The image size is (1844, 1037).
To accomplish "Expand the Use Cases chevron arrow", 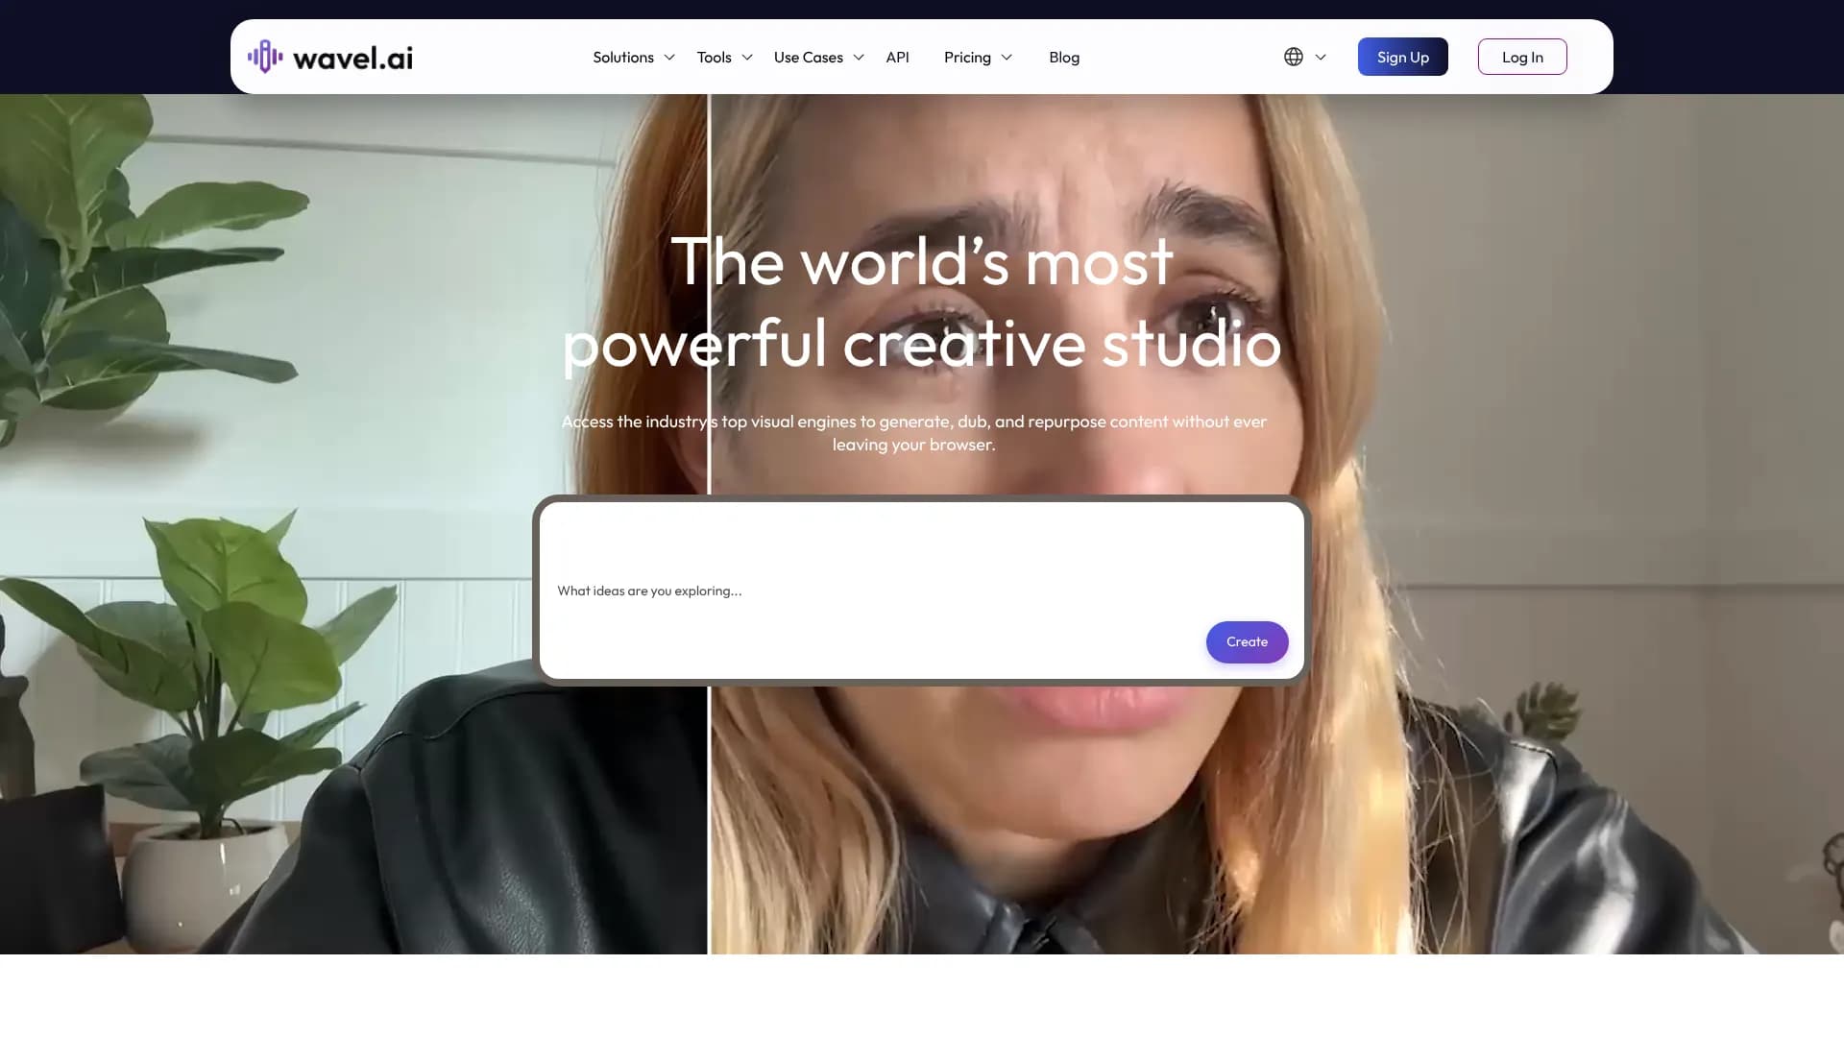I will [x=859, y=58].
